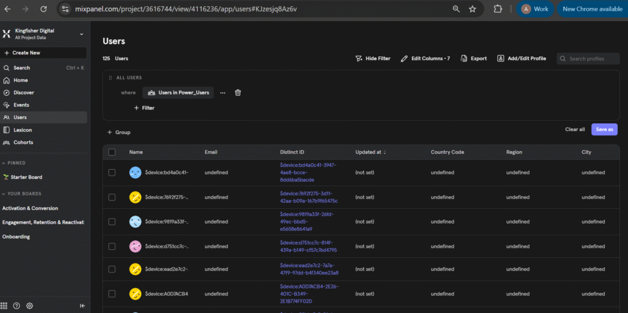Open more options for Power_Users filter
The image size is (628, 313).
[223, 93]
